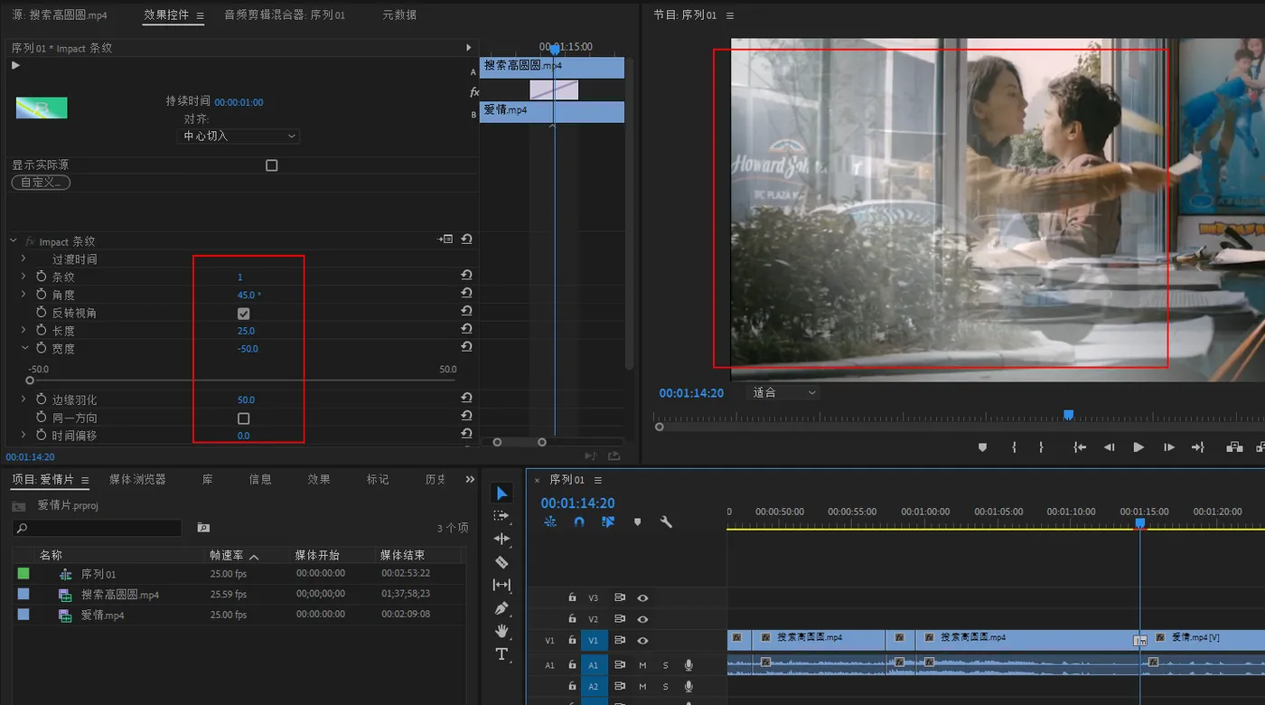Toggle lock on V3 track

[572, 597]
